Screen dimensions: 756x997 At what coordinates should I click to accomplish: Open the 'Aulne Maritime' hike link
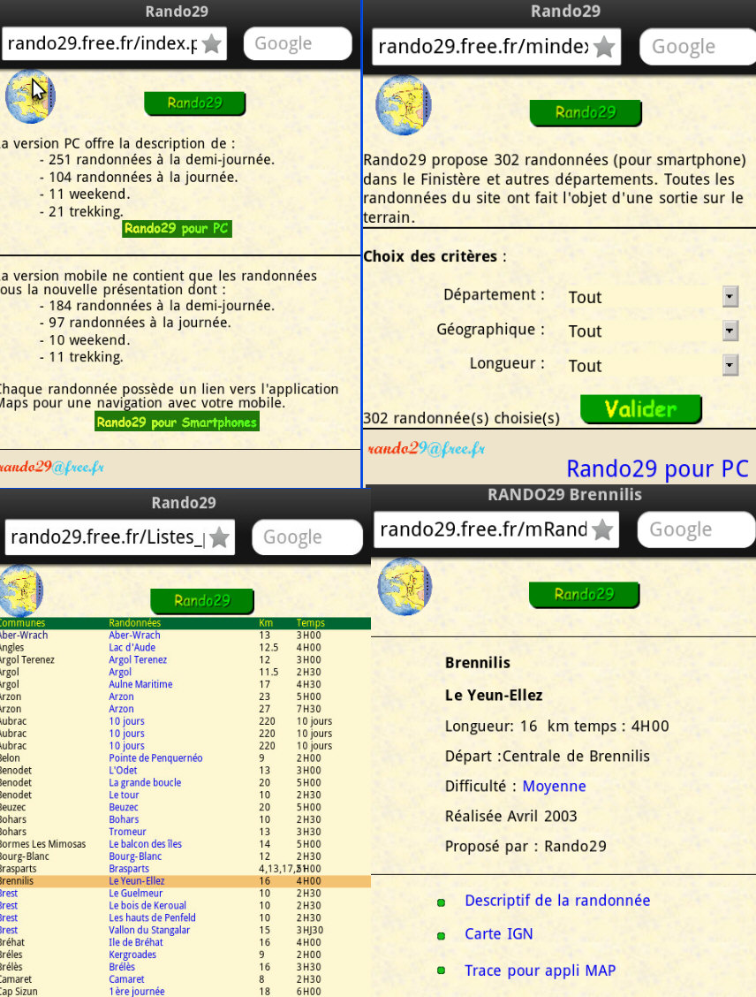(140, 684)
